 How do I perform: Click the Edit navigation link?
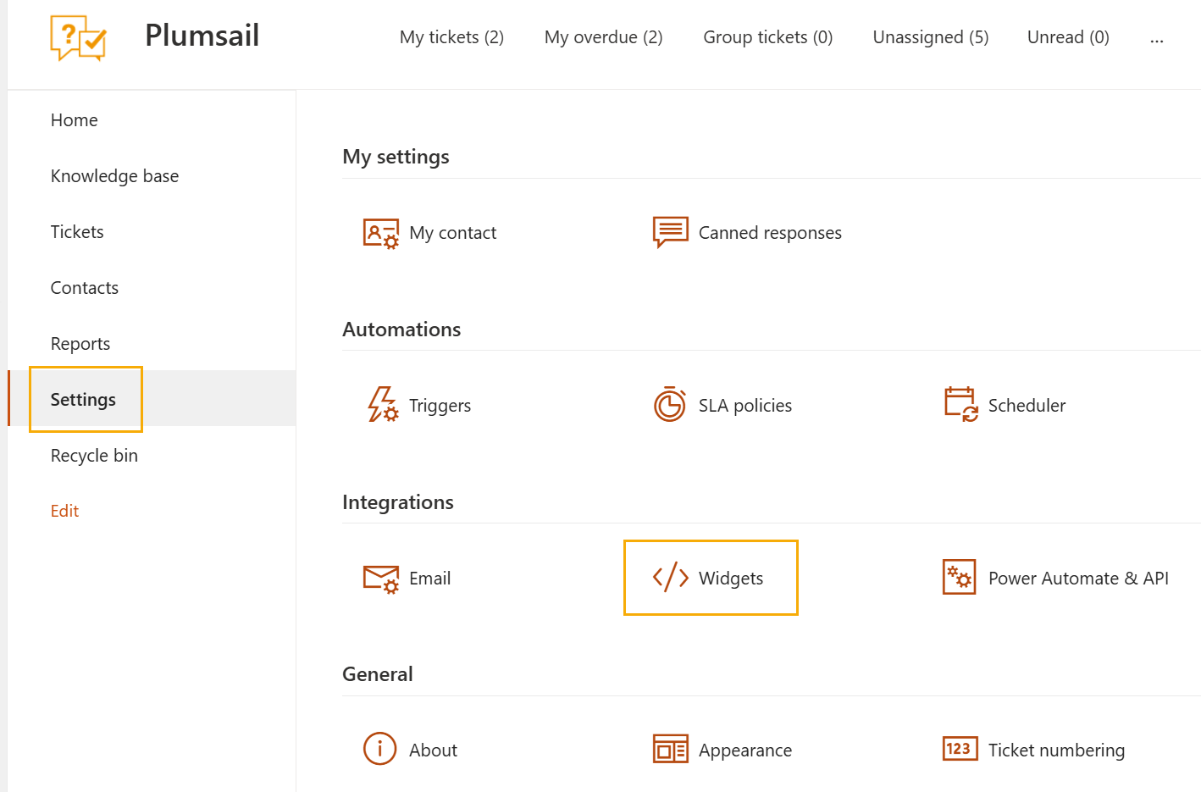64,511
